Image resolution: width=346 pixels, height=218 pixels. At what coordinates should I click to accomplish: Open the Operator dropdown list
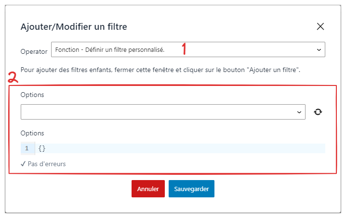coord(188,49)
